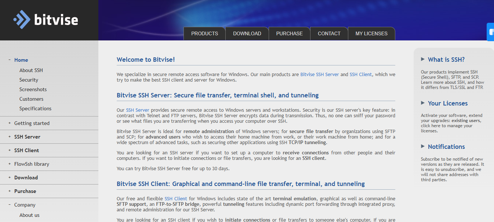Expand the Getting started section

pos(10,123)
